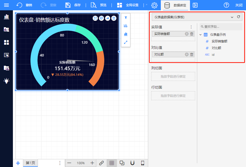Open the hamburger menu at top left
246x167 pixels.
click(6, 5)
